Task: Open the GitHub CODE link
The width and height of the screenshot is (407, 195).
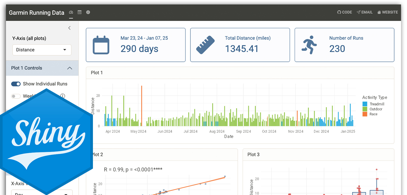Action: 344,12
